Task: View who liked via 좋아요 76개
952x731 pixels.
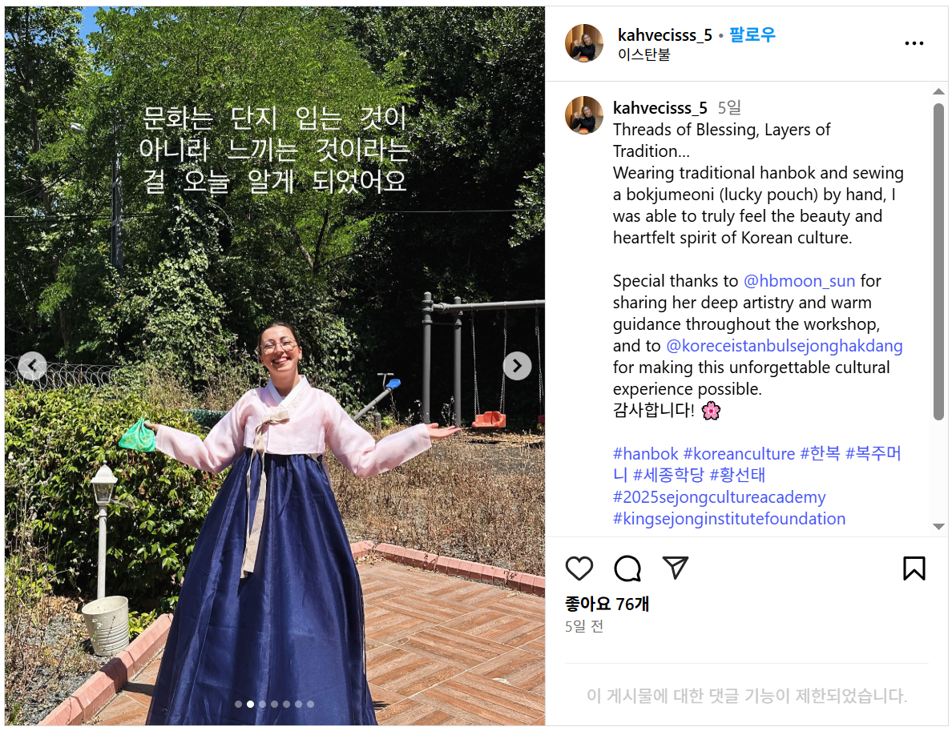Action: (x=607, y=604)
